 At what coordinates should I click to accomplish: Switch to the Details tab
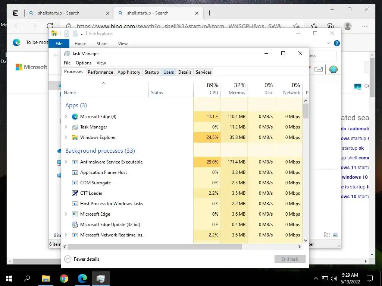(x=185, y=72)
